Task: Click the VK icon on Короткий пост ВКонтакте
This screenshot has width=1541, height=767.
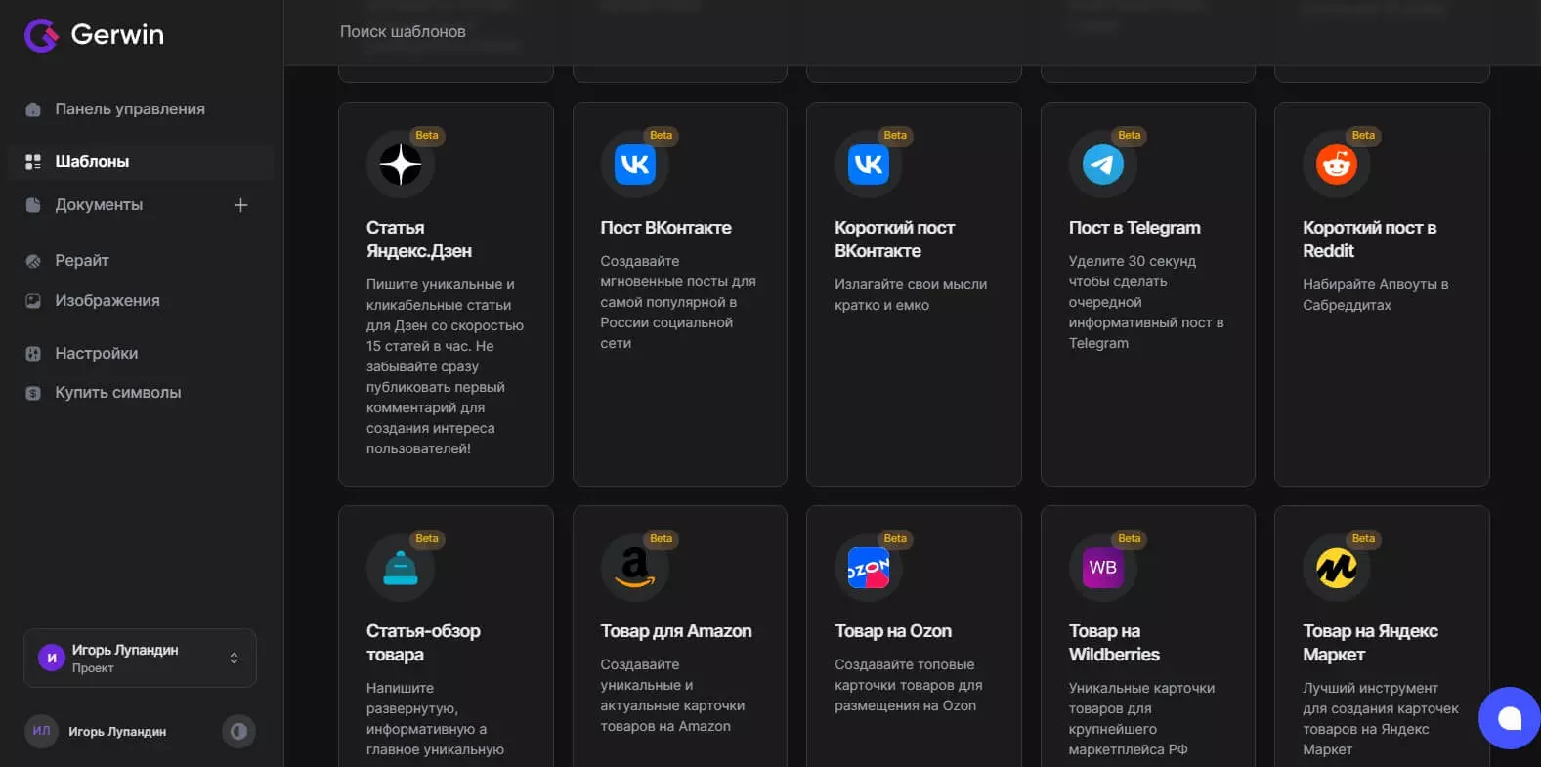Action: [869, 164]
